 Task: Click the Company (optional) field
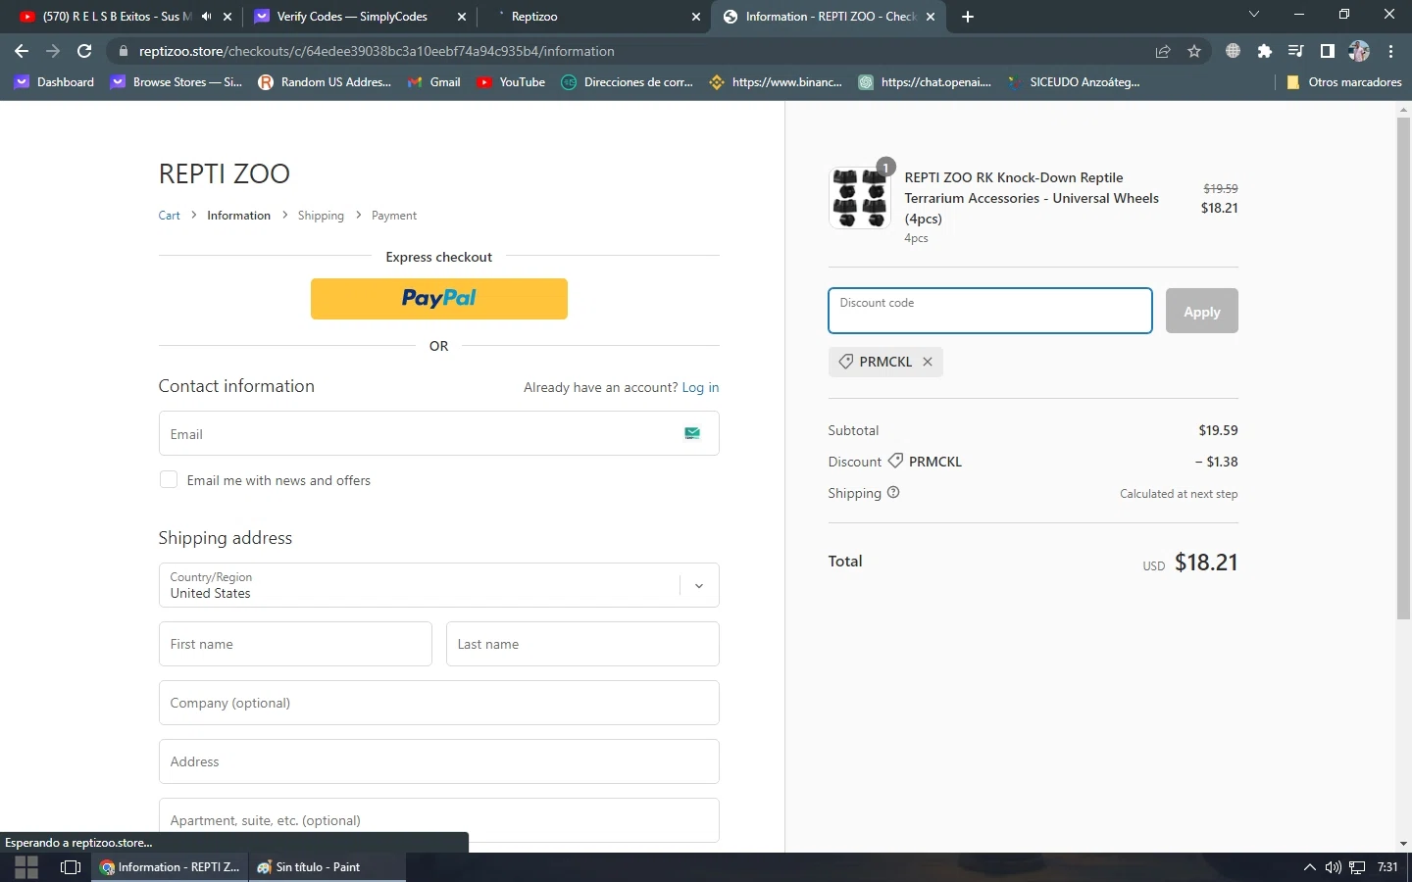coord(439,703)
